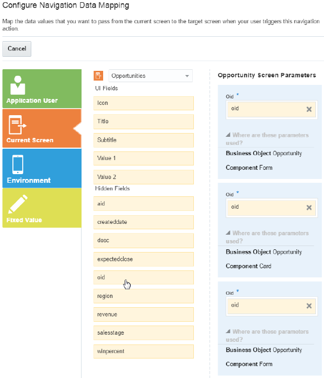Click the Environment phone icon
Screen dimensions: 324x378
17,164
